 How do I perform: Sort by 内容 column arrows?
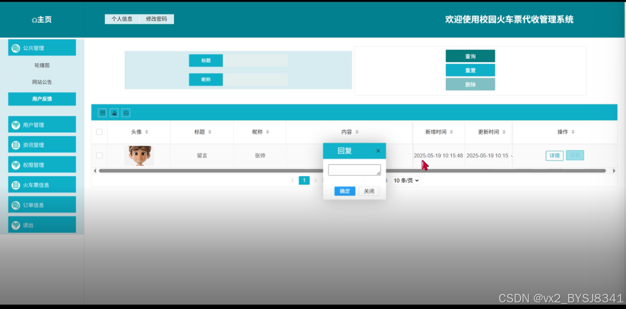(x=357, y=132)
